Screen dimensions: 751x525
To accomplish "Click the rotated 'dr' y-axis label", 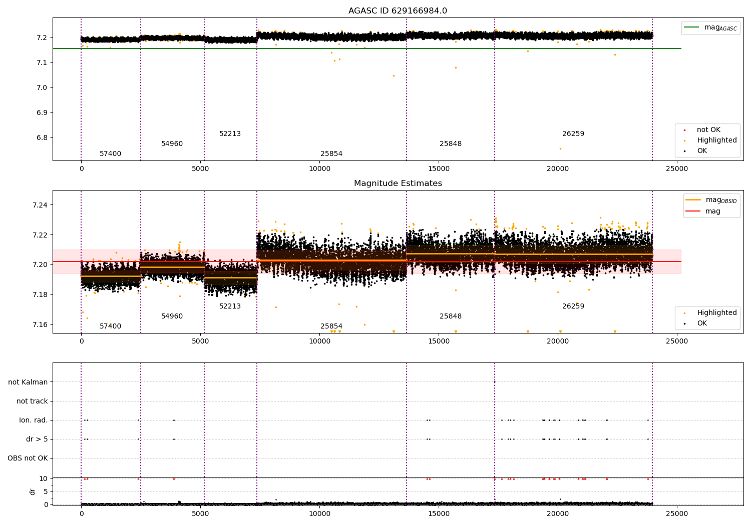I will [33, 491].
